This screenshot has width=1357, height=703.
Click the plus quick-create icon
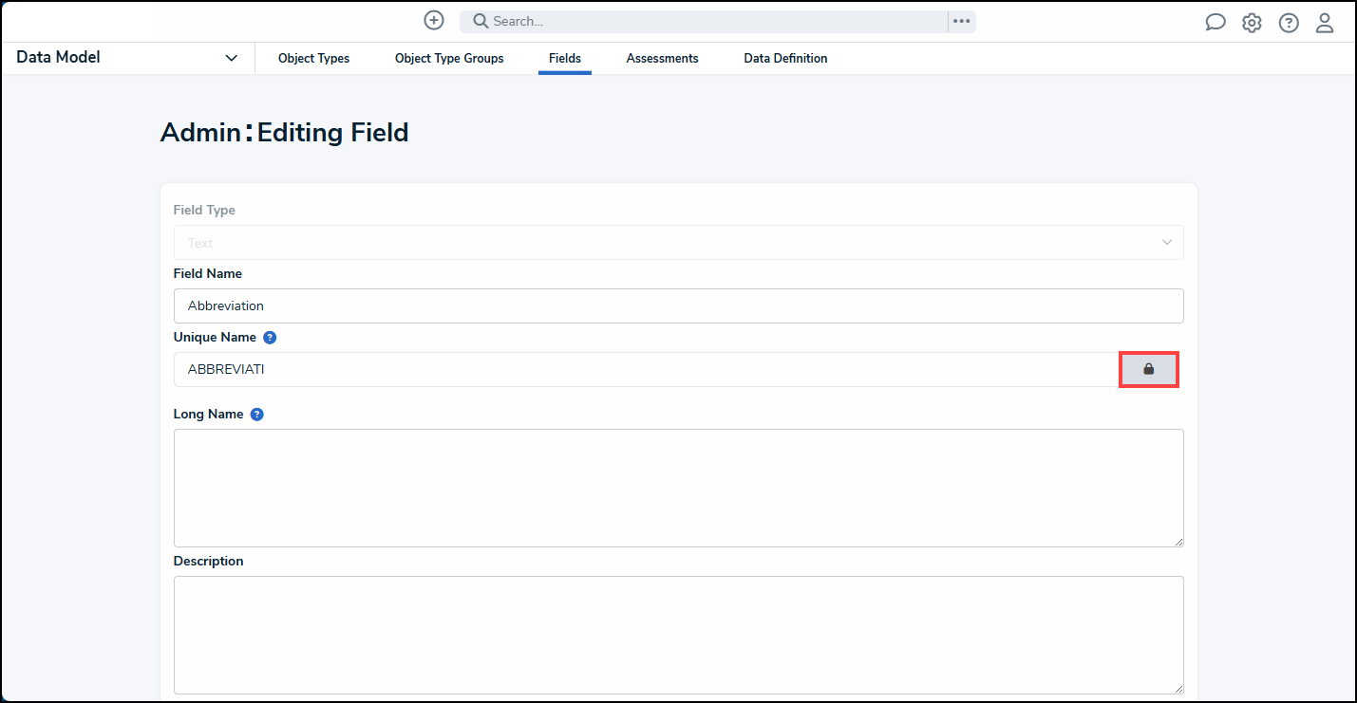point(434,21)
